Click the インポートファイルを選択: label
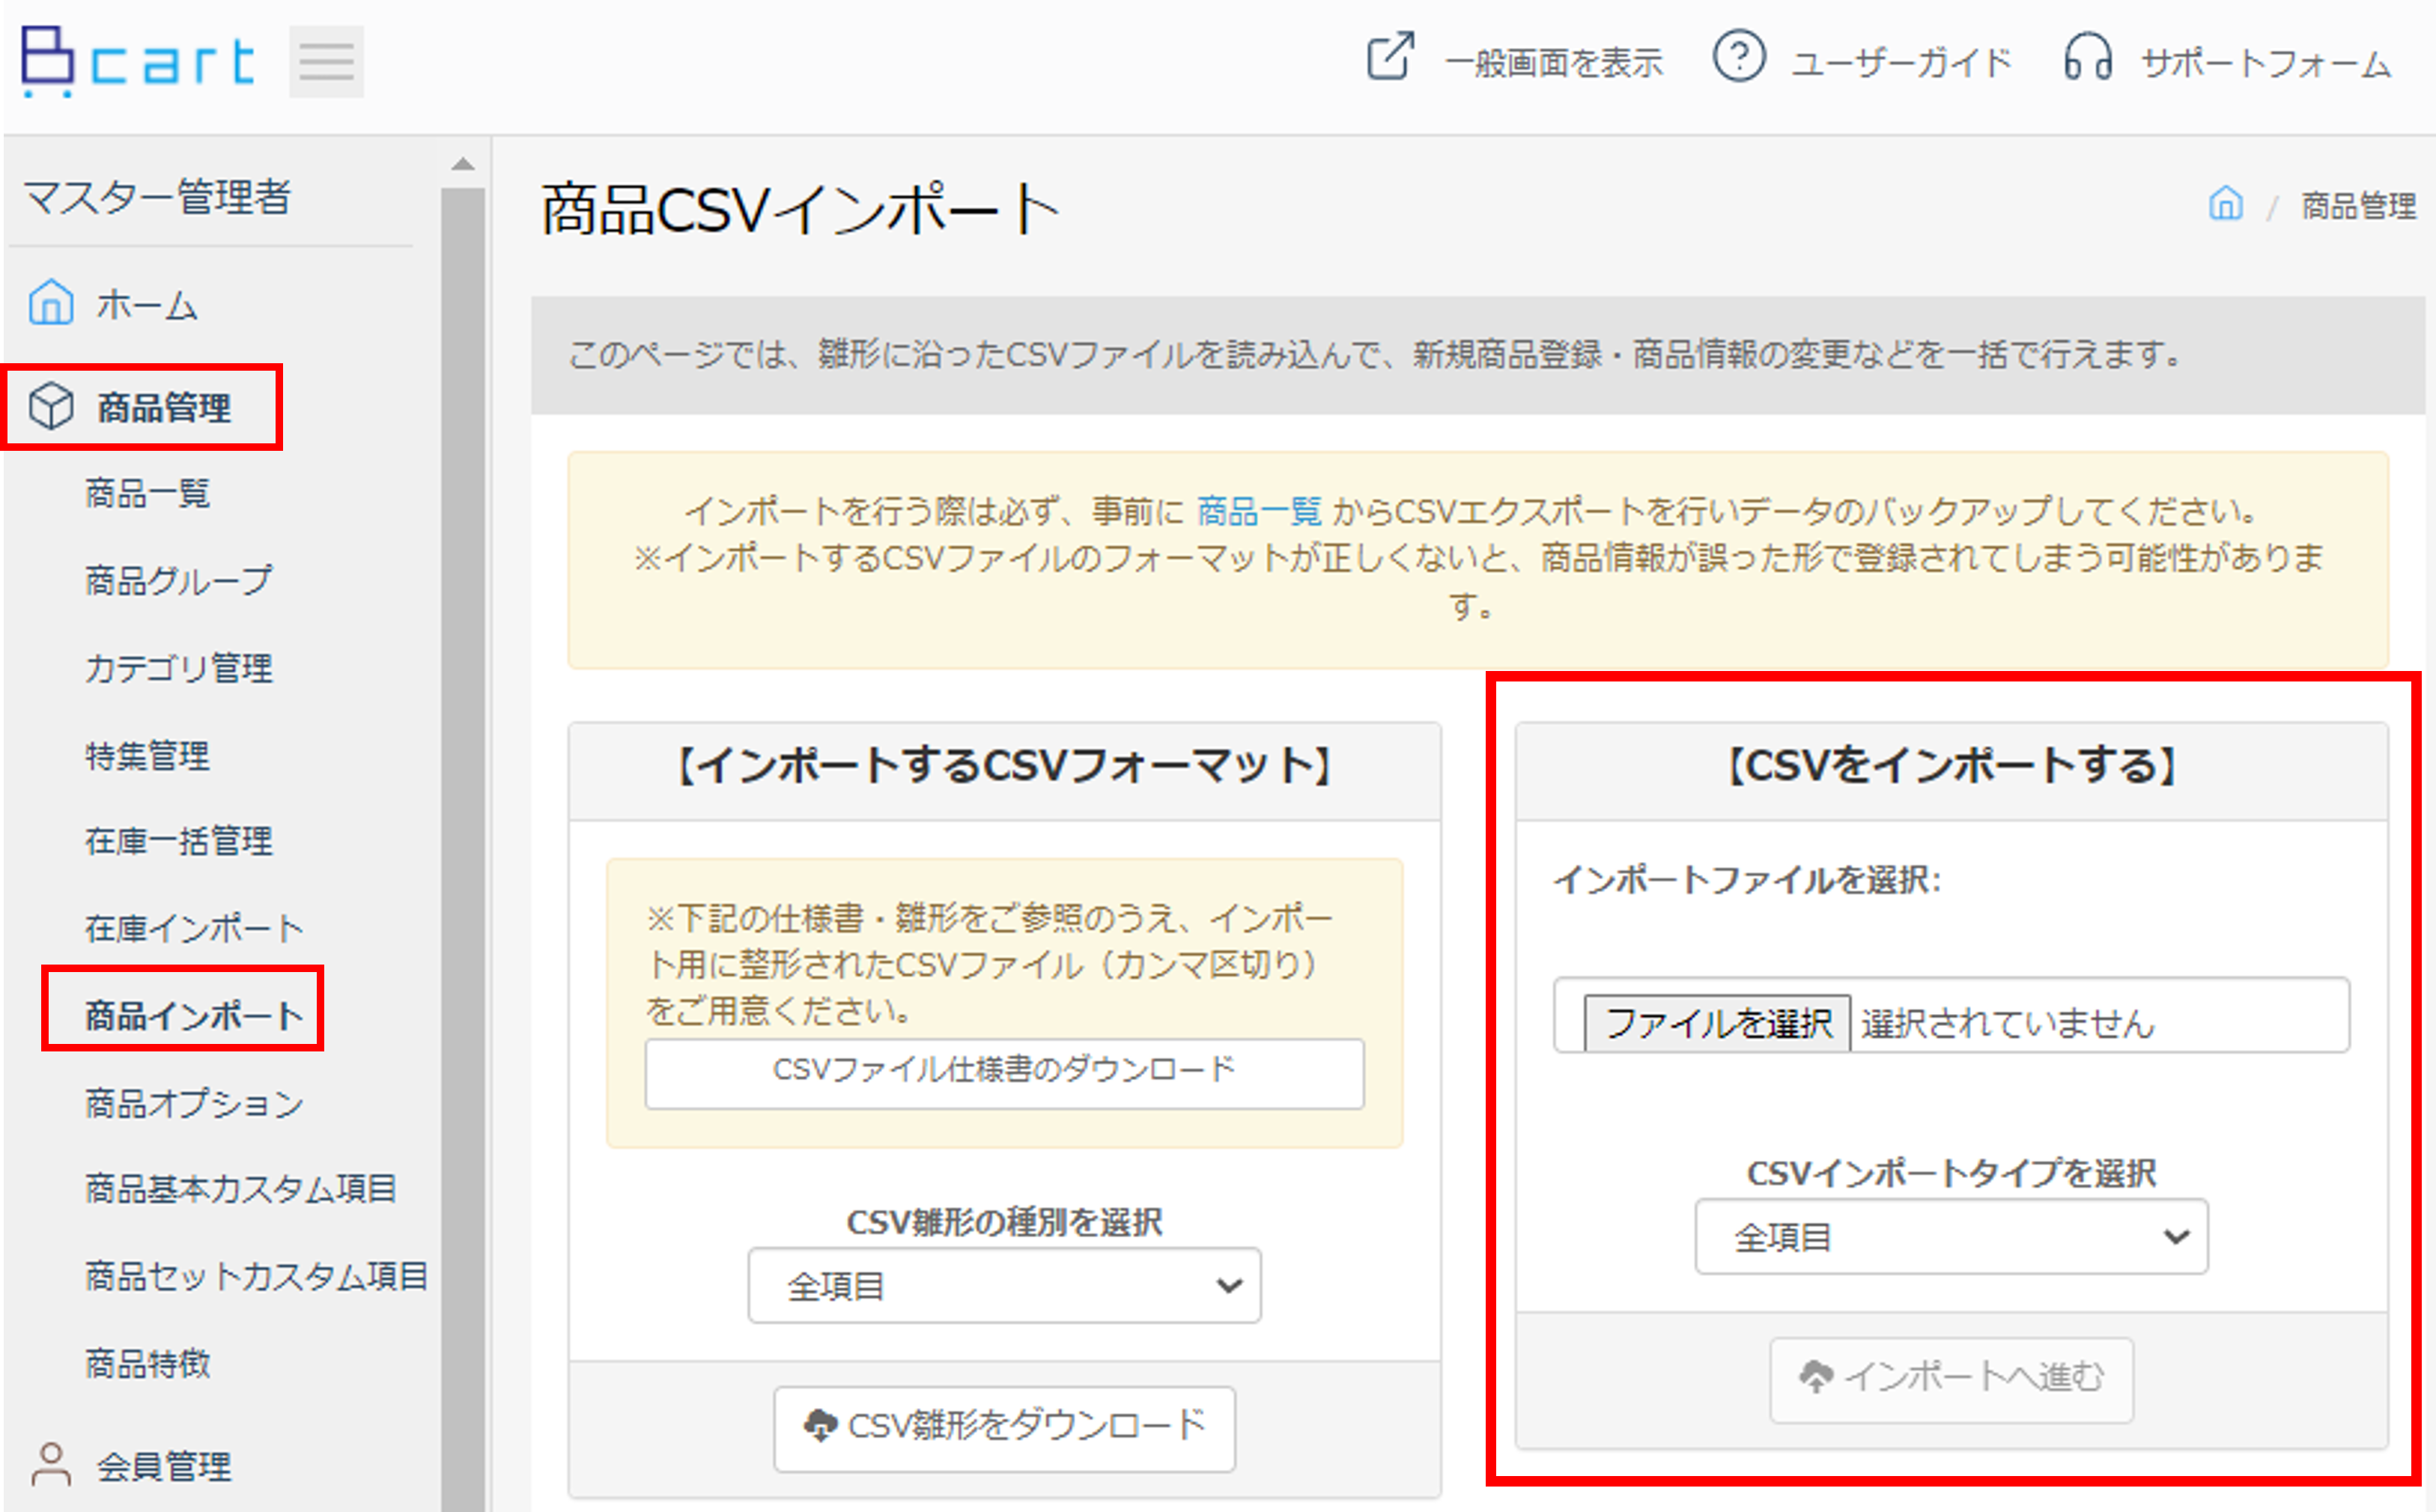Image resolution: width=2436 pixels, height=1512 pixels. tap(1746, 880)
